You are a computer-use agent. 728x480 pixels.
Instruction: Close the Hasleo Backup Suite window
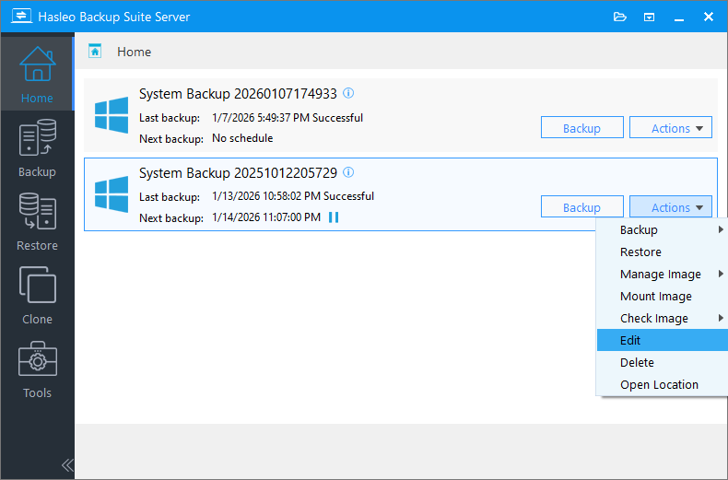click(x=709, y=17)
